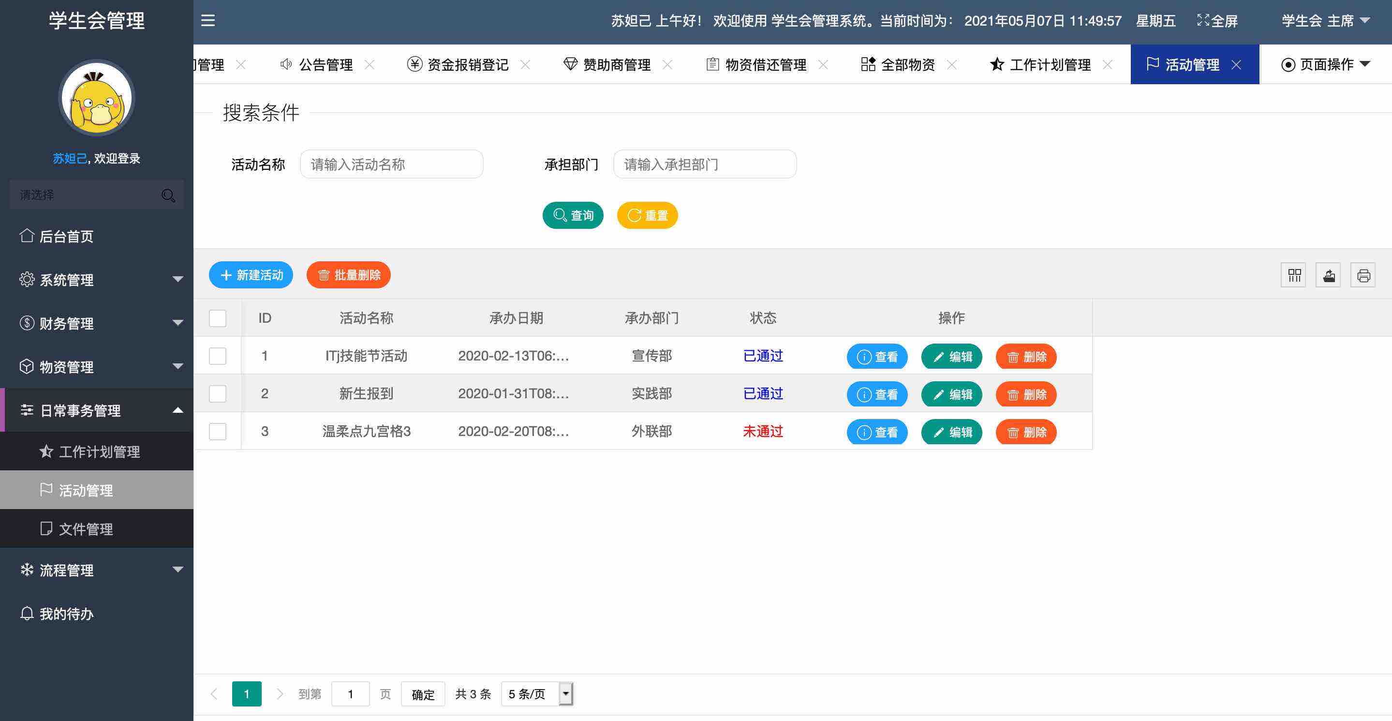Click the column filter grid icon
Screen dimensions: 1392x721
click(1294, 276)
